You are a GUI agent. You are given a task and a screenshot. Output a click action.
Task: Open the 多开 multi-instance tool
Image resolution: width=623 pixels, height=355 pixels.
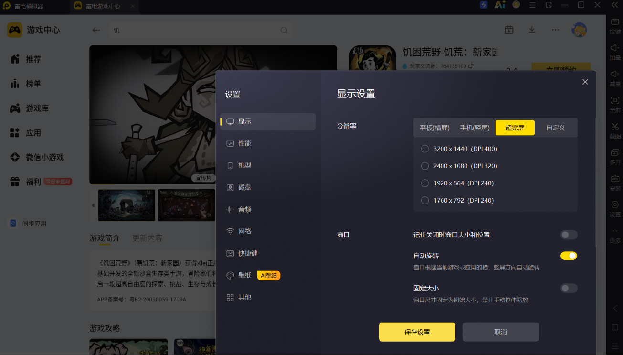click(x=615, y=157)
